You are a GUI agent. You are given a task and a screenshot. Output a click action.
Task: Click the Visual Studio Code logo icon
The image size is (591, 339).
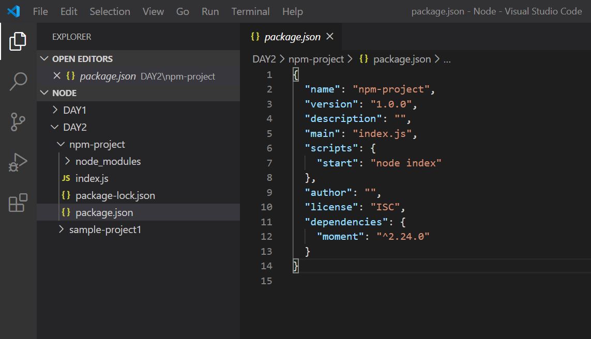tap(13, 11)
